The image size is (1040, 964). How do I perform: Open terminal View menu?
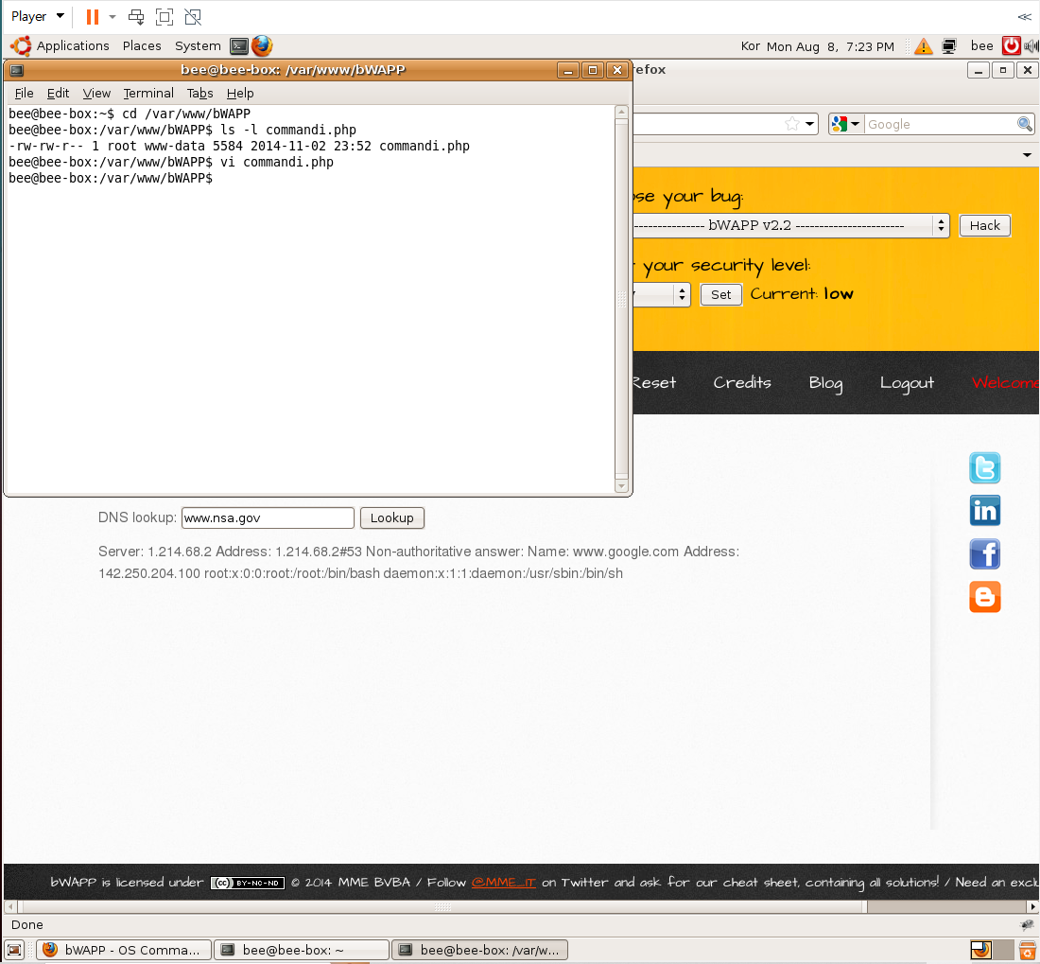tap(96, 93)
